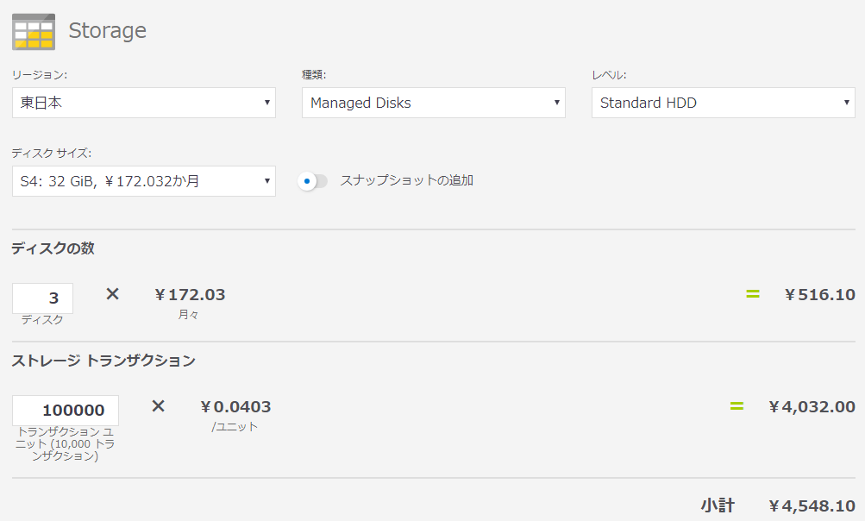Select the ディスクの数 section heading
This screenshot has width=865, height=521.
(x=53, y=248)
